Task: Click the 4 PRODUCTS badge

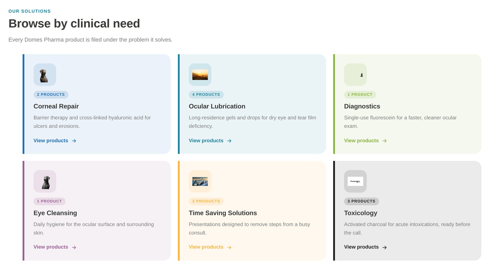Action: [206, 95]
